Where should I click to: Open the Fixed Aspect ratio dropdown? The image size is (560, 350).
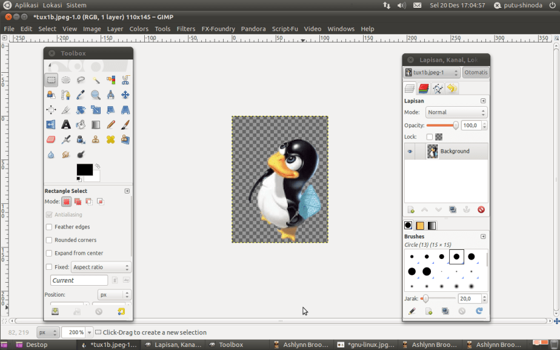101,267
